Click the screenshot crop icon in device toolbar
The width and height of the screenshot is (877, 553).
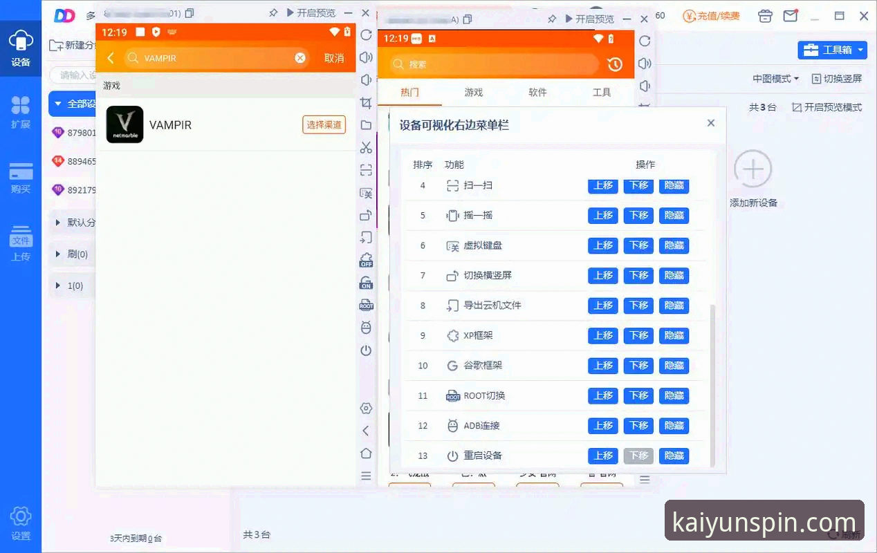click(366, 103)
